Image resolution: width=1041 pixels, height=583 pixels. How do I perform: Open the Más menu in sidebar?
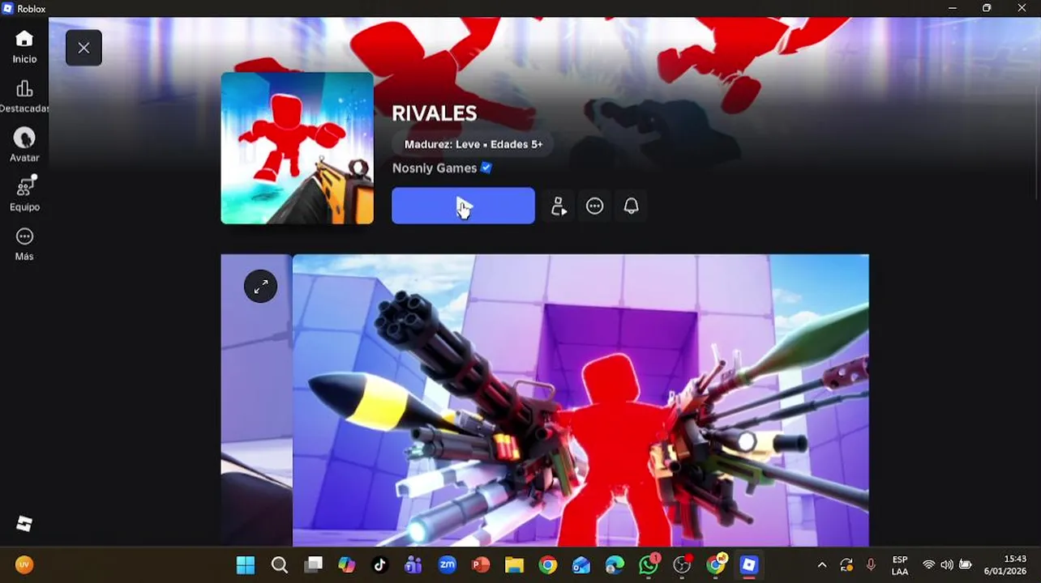coord(24,244)
